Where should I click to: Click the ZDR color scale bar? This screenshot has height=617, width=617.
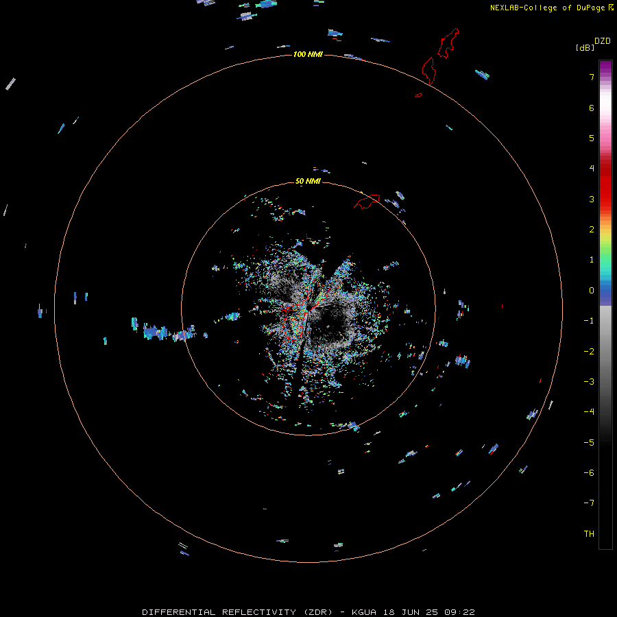point(605,304)
